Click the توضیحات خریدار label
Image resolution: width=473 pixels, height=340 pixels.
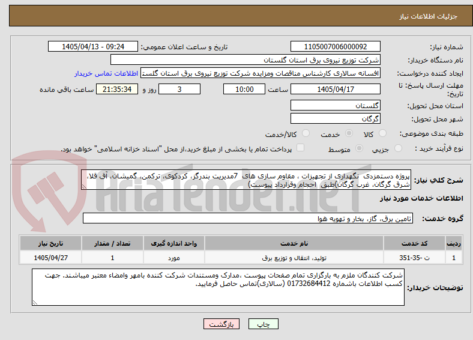435,288
